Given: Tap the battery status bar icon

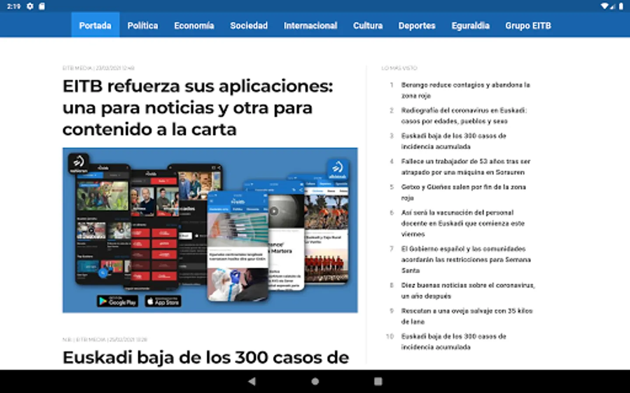Looking at the screenshot, I should 621,6.
